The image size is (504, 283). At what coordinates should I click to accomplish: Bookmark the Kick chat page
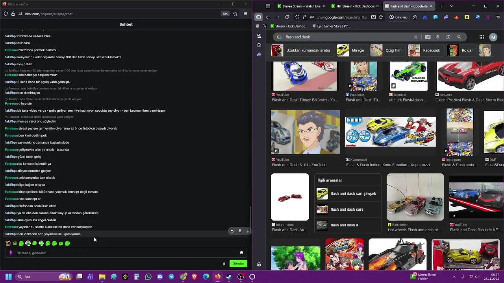click(x=235, y=14)
